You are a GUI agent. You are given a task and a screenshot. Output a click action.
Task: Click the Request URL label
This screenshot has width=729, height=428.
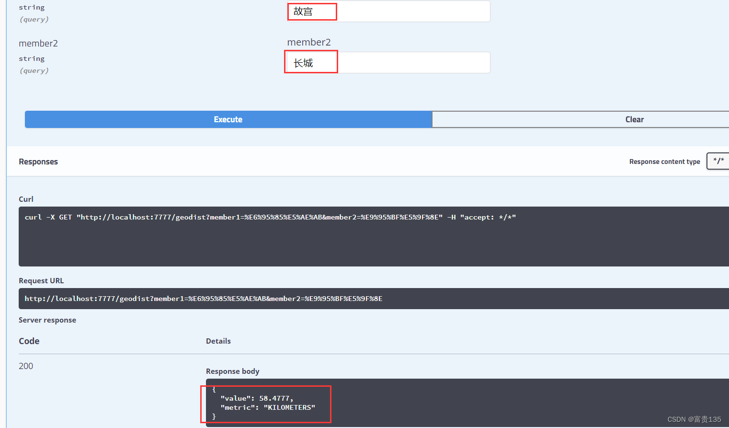(x=41, y=281)
